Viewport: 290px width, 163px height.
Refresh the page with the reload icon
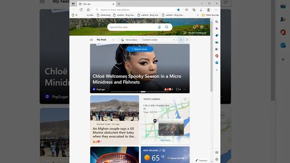tap(81, 10)
